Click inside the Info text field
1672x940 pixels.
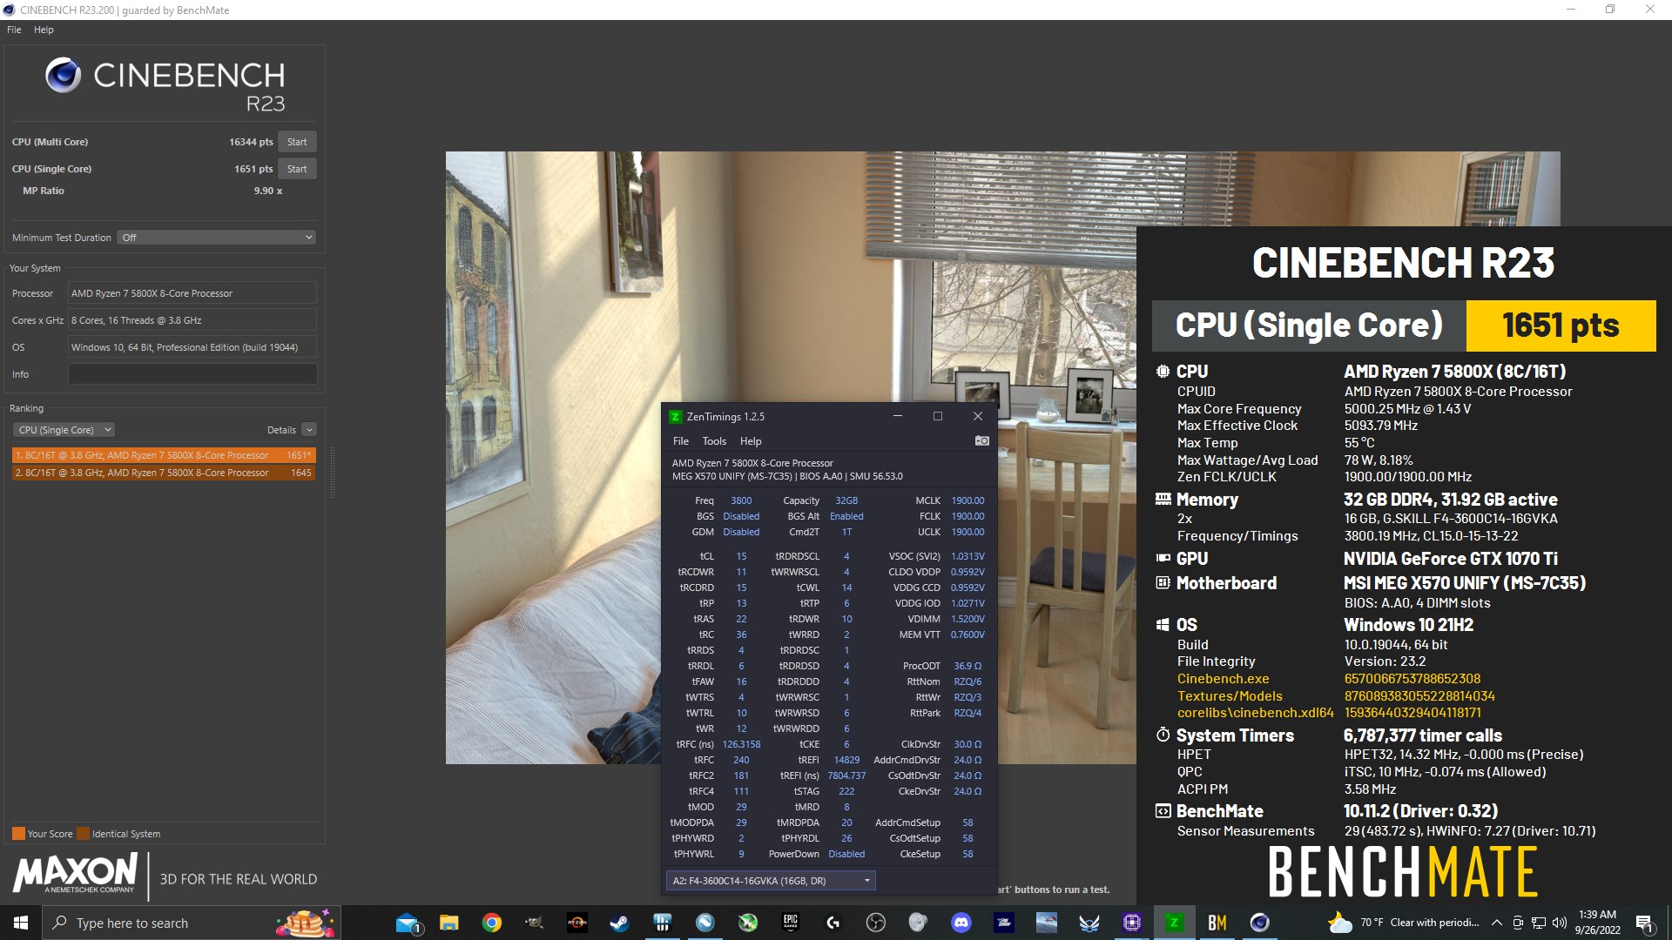click(192, 373)
